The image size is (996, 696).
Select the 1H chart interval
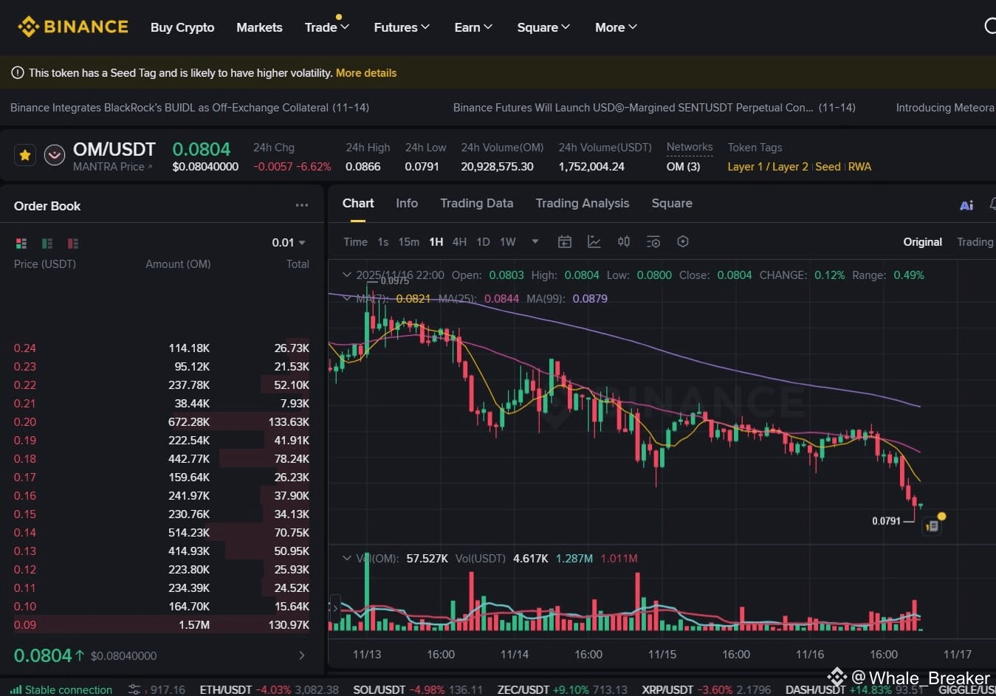[436, 241]
